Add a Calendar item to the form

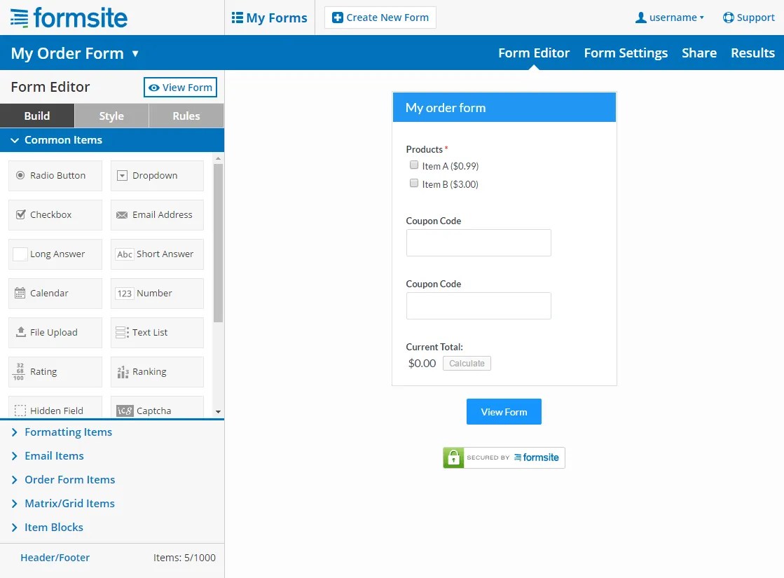pos(55,293)
